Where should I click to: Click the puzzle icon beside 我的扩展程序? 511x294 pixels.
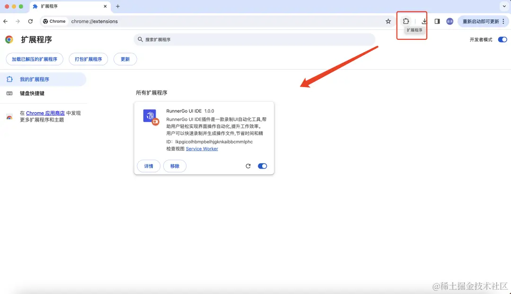(x=9, y=79)
